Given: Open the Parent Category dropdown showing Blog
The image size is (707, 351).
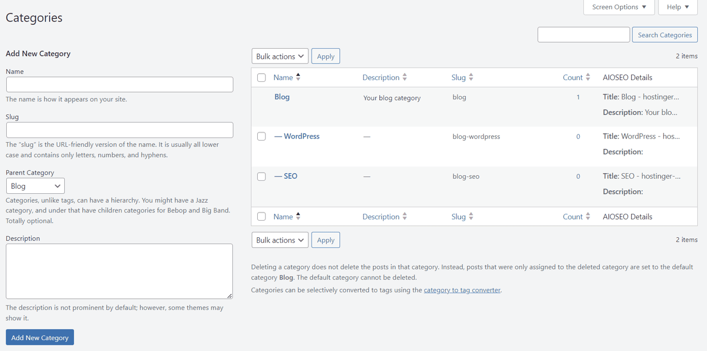Looking at the screenshot, I should tap(35, 186).
